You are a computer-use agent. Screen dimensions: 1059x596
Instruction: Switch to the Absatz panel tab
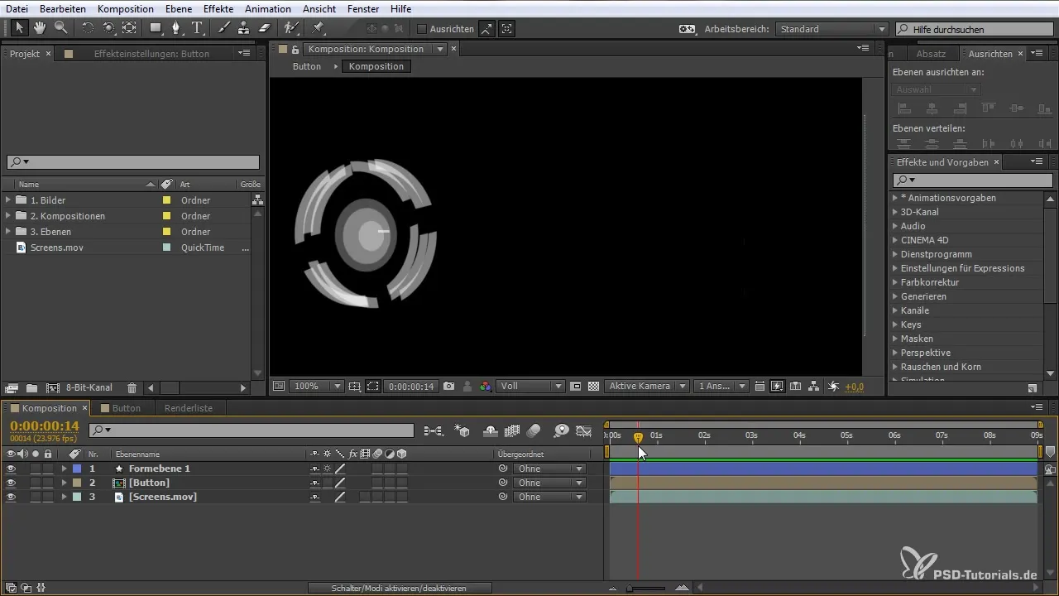(x=932, y=54)
